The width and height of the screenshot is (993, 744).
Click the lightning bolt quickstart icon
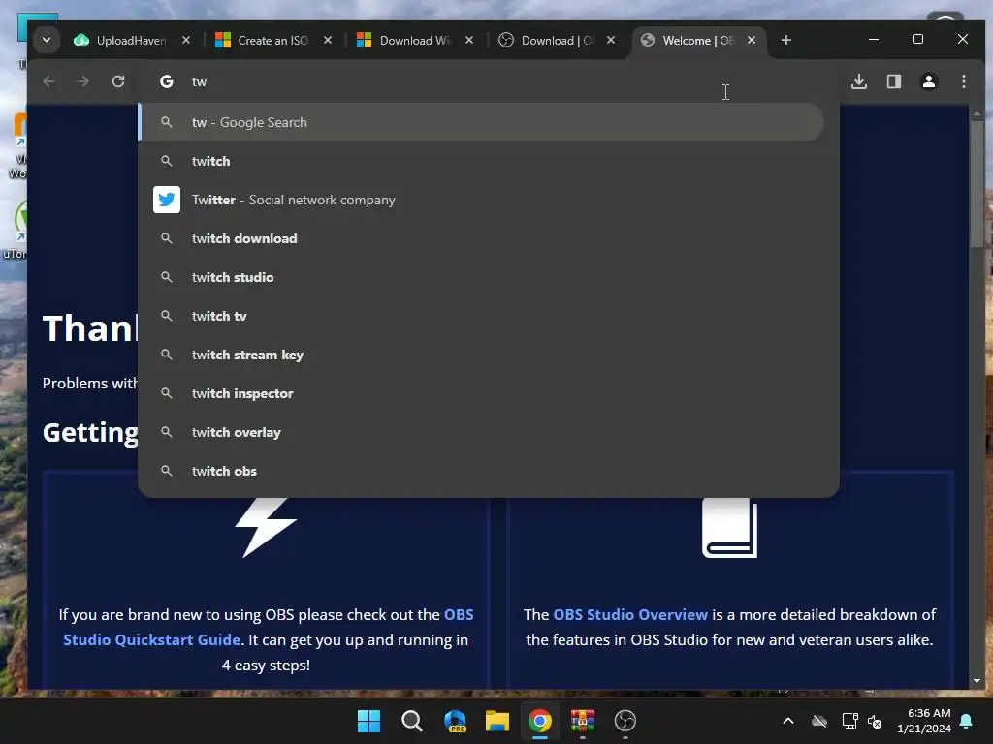(x=266, y=528)
